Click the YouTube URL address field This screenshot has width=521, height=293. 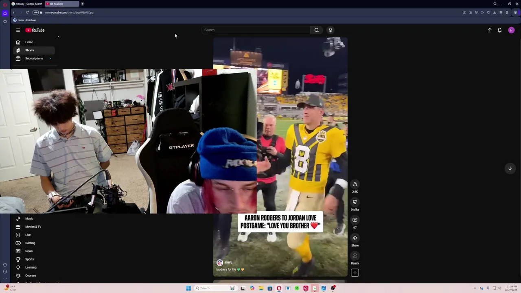coord(69,12)
